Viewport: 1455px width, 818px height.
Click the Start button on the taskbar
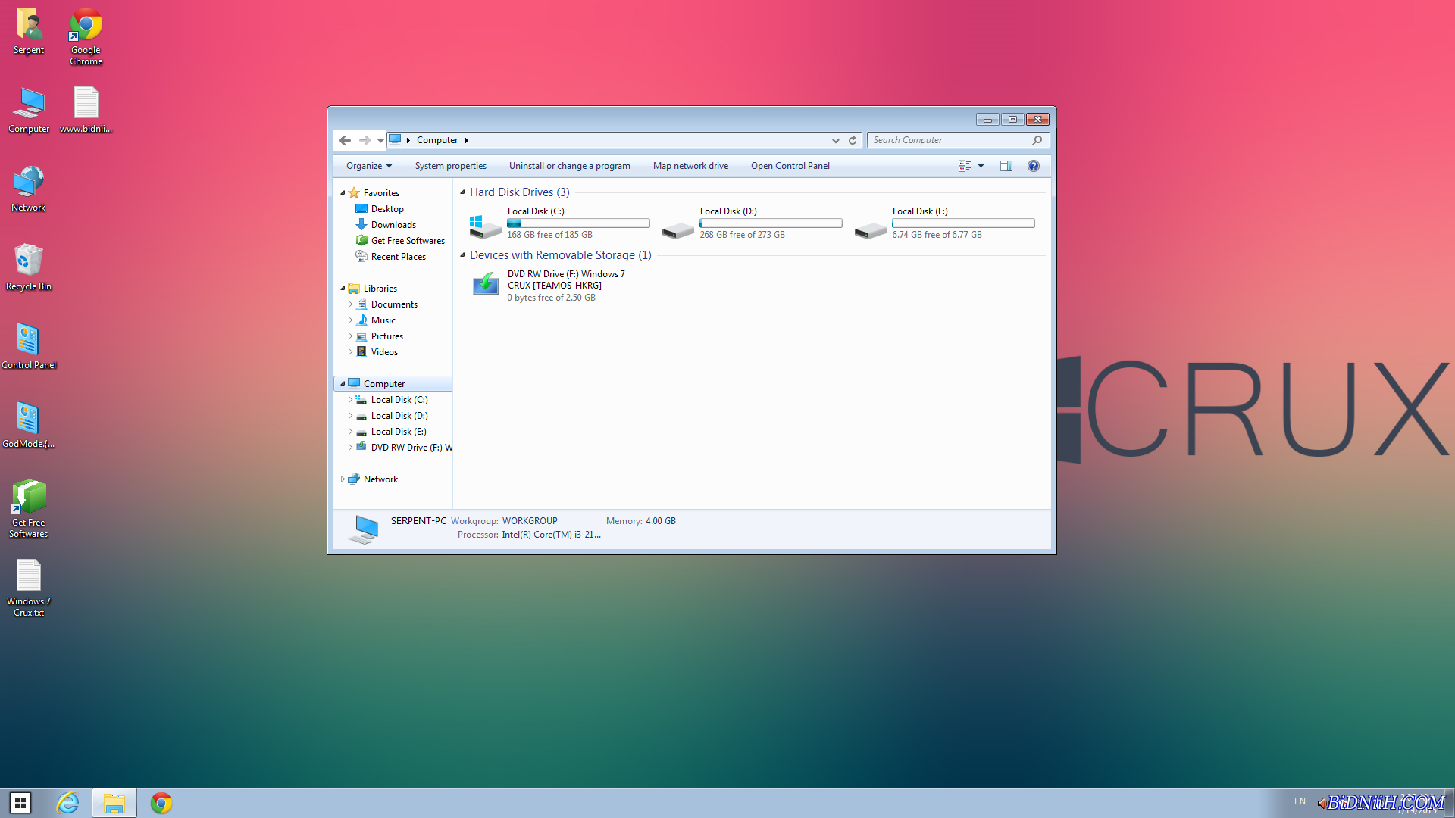(x=20, y=803)
